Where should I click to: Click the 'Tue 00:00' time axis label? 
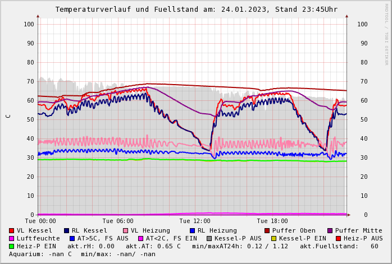click(x=40, y=221)
